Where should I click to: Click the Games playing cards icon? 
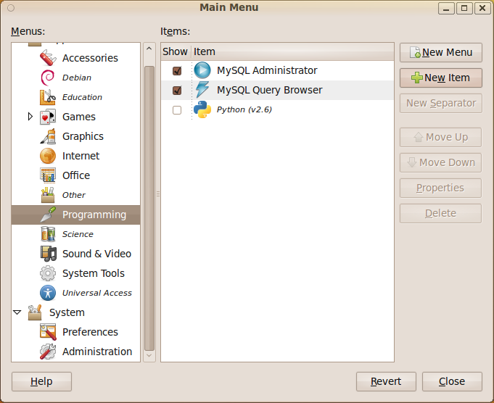click(48, 117)
